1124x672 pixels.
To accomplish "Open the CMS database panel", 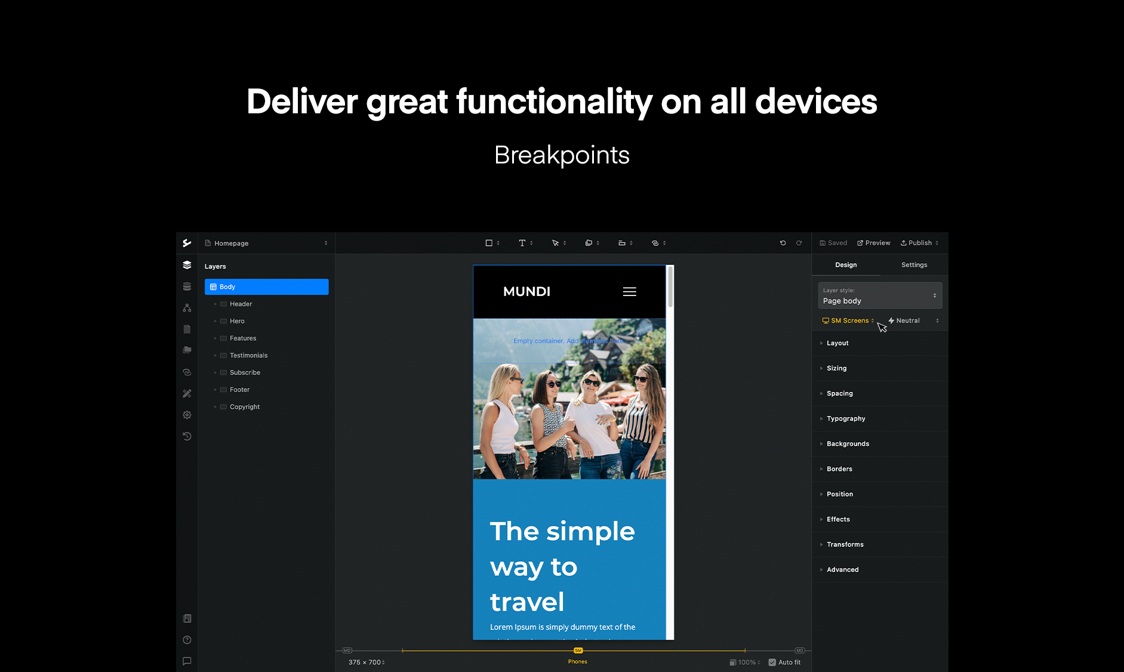I will point(187,286).
